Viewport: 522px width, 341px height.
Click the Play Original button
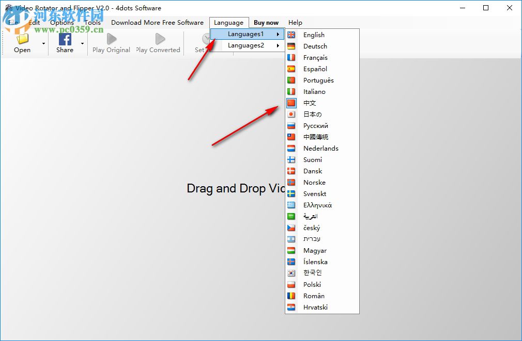[111, 43]
